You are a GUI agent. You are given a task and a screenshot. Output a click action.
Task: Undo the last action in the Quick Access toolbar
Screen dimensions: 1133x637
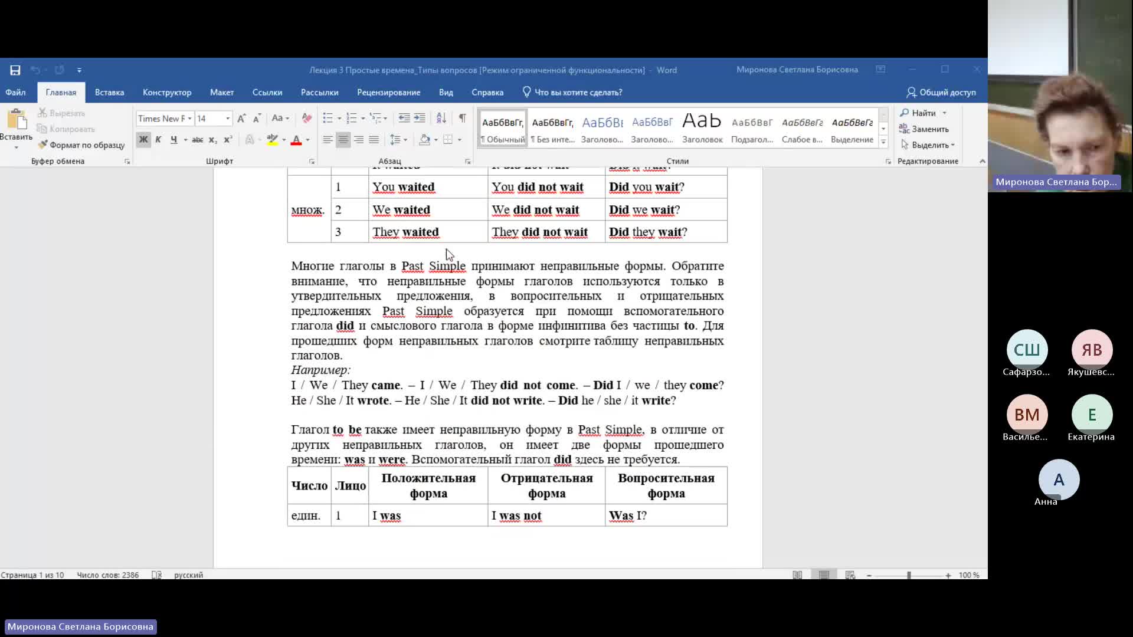point(35,70)
